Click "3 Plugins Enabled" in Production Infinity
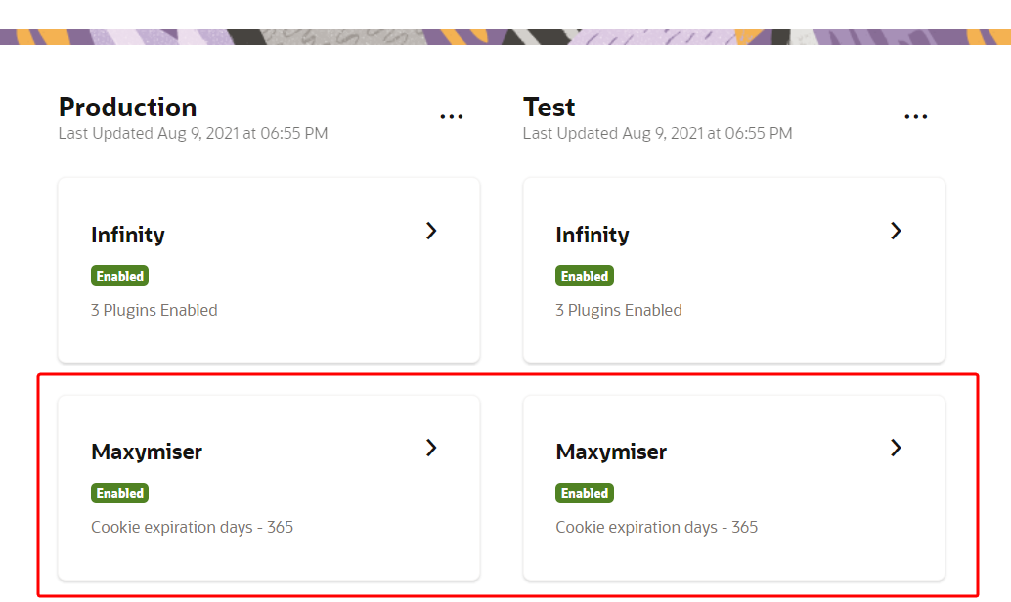The height and width of the screenshot is (602, 1011). point(154,310)
